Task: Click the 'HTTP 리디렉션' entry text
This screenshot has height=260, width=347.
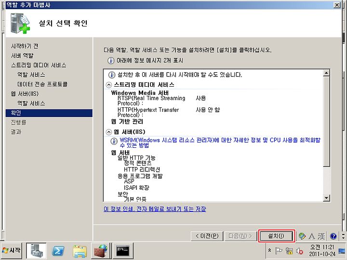Action: [x=142, y=169]
